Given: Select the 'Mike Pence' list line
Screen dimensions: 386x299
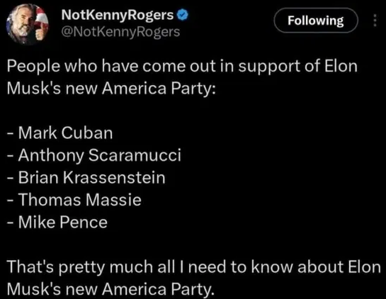Looking at the screenshot, I should 57,222.
